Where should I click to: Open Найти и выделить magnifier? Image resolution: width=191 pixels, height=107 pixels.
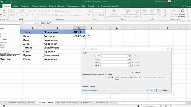pos(182,13)
